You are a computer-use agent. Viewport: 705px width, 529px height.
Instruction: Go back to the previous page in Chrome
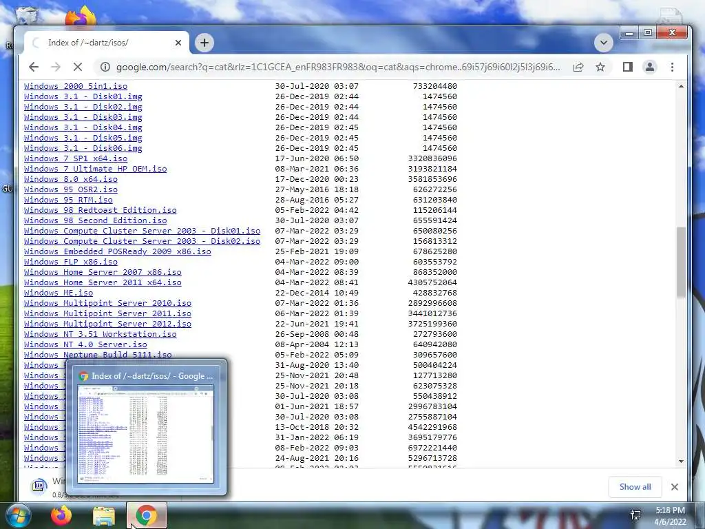(x=34, y=67)
